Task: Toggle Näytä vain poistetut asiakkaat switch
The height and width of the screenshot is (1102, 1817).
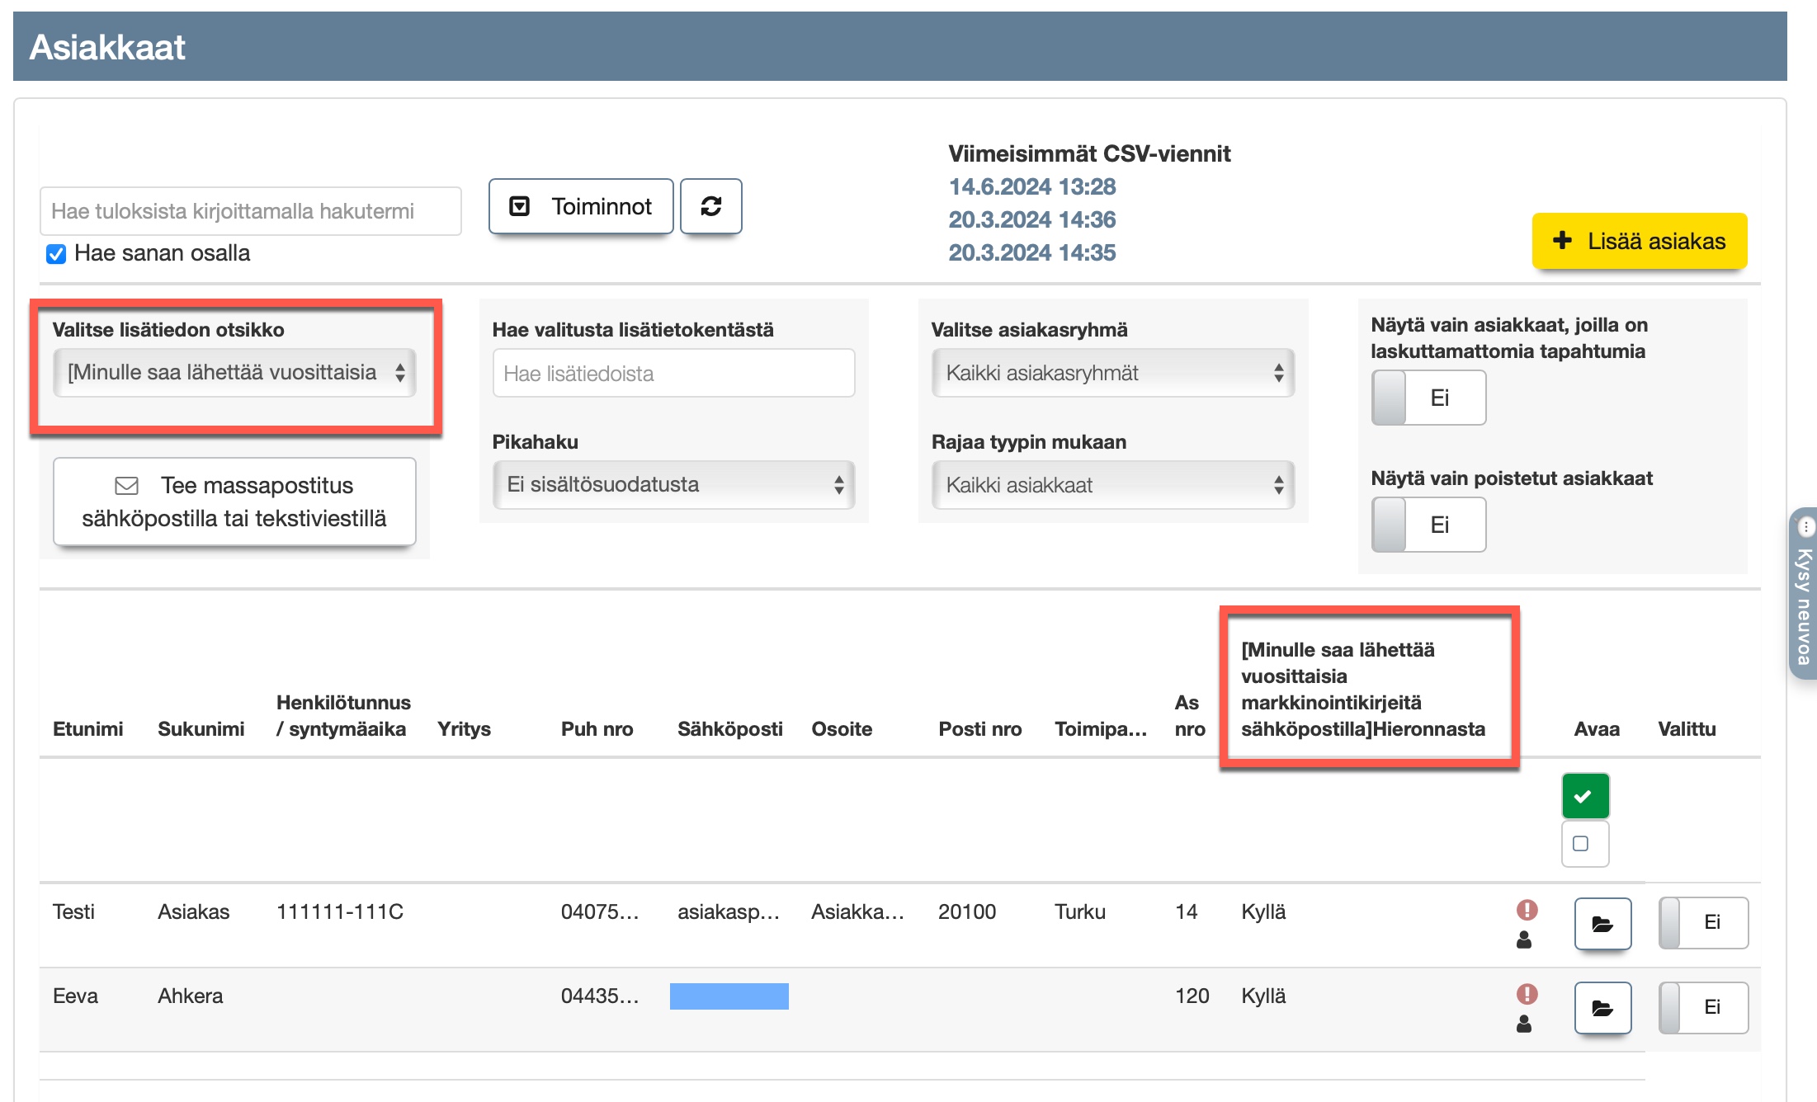Action: 1428,525
